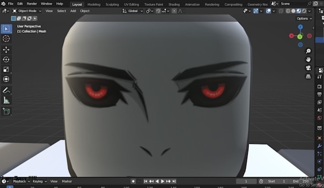Screen dimensions: 324x188
Task: Expand the Options dropdown
Action: click(x=304, y=19)
